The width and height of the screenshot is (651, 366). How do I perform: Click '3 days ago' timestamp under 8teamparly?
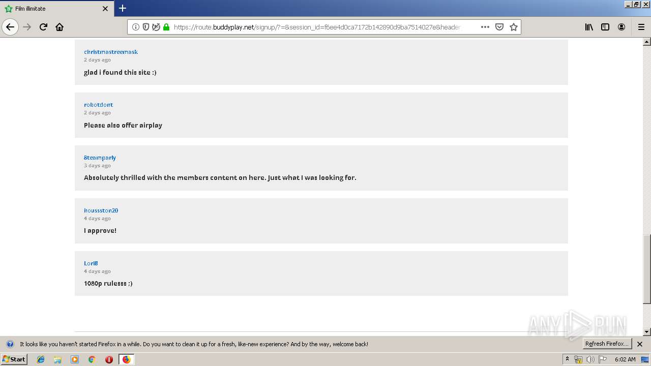pyautogui.click(x=97, y=166)
